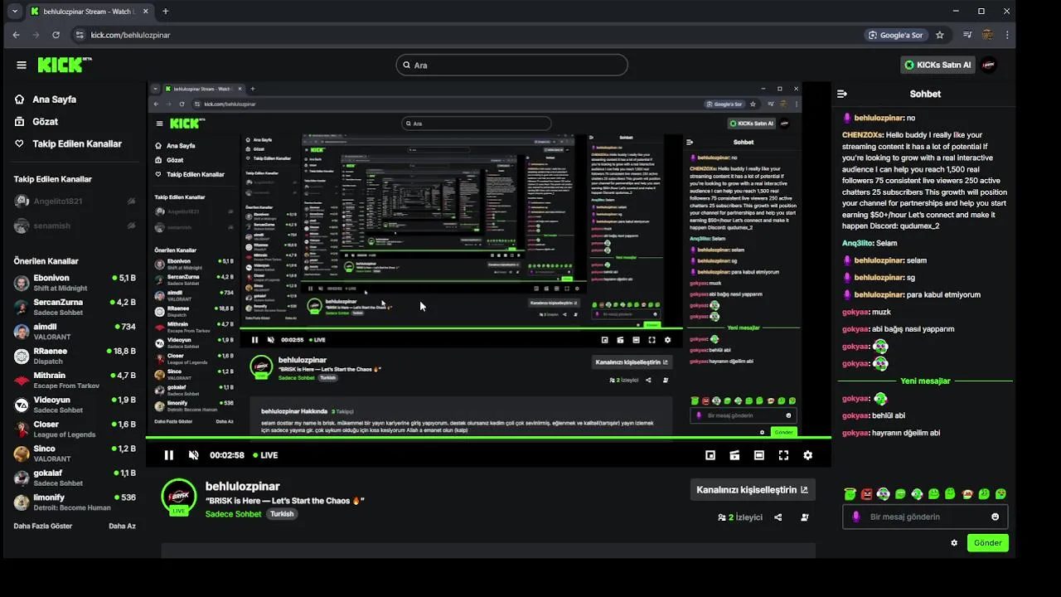
Task: Open behlulozpinar channel name below player
Action: point(242,487)
